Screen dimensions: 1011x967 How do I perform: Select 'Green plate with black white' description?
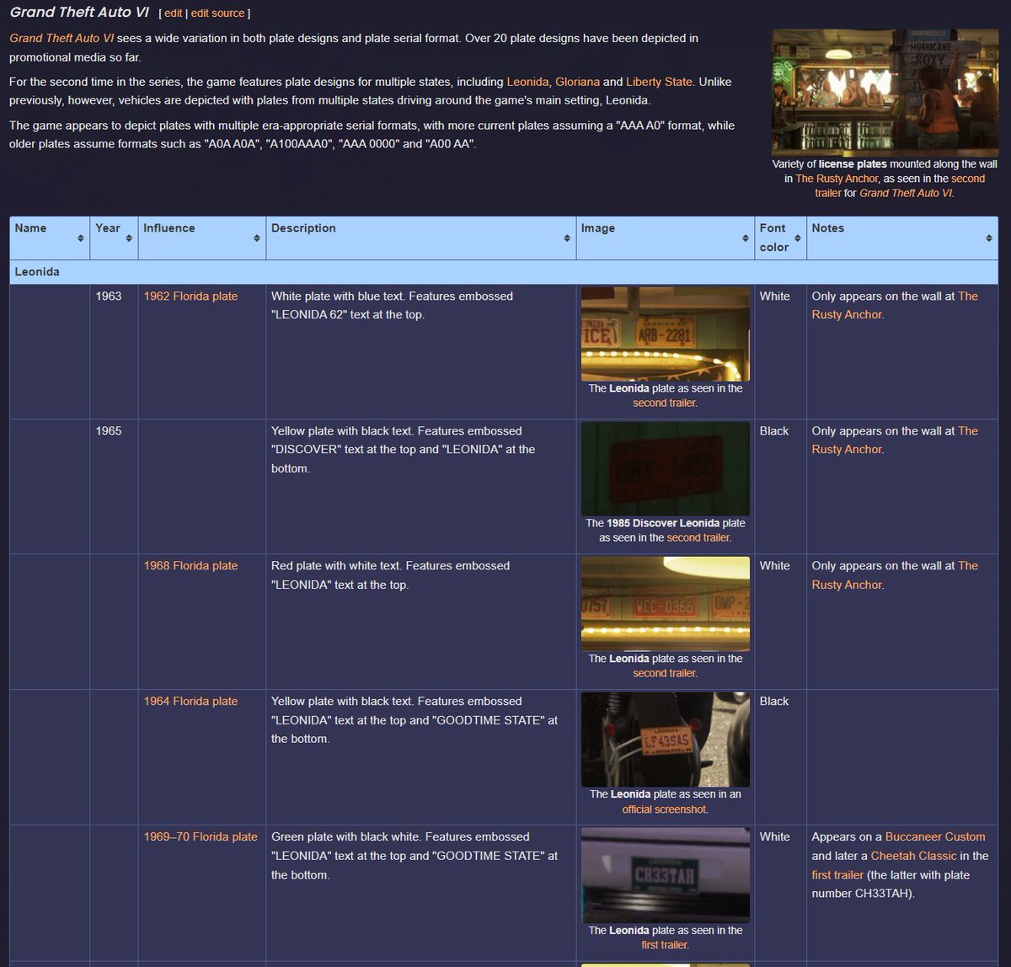pyautogui.click(x=415, y=855)
